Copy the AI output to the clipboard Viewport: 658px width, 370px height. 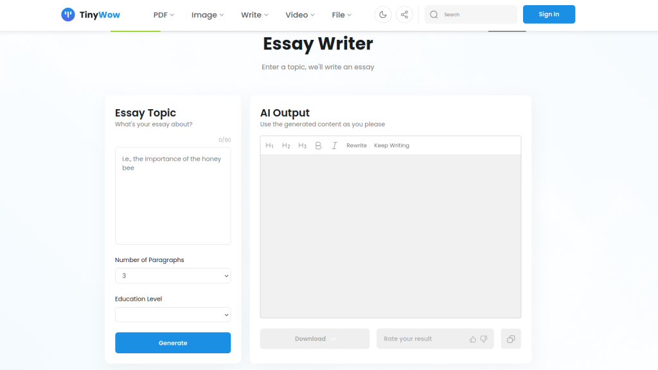[511, 339]
